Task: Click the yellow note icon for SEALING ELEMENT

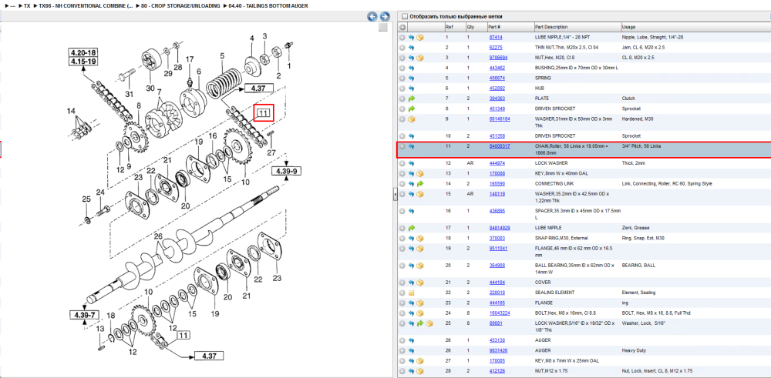Action: coord(411,293)
